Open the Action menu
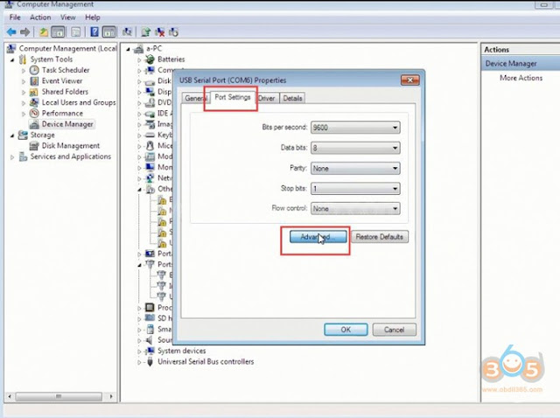The height and width of the screenshot is (418, 560). [40, 17]
